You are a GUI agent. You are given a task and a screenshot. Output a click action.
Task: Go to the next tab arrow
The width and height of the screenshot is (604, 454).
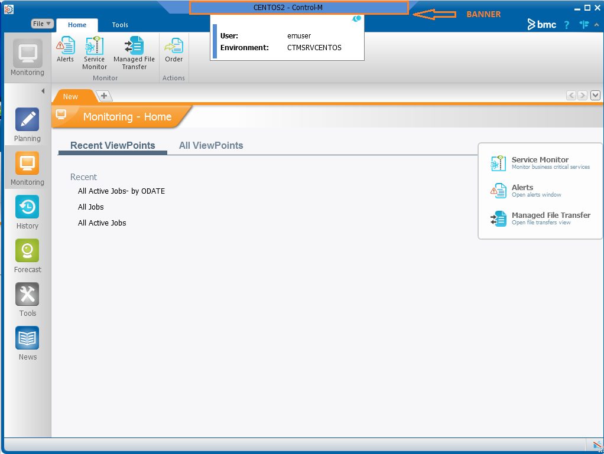tap(582, 95)
